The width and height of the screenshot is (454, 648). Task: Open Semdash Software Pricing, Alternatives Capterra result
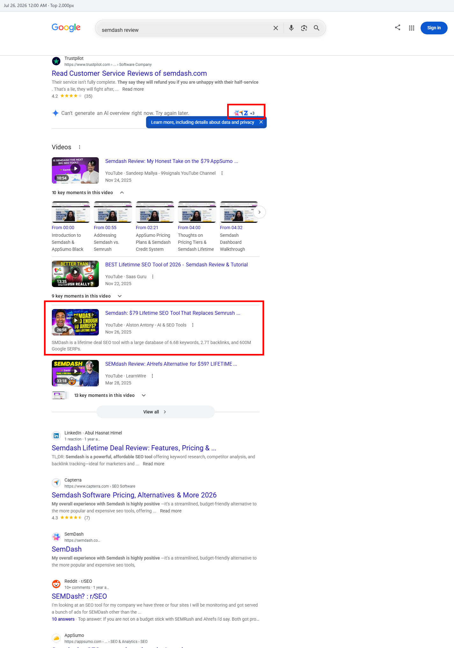[x=134, y=495]
